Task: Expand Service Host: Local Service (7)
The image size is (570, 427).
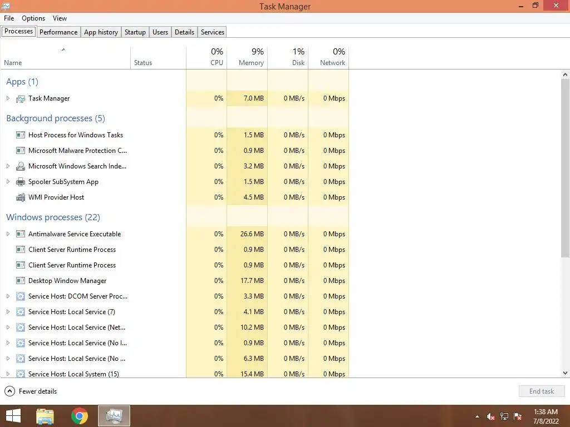Action: pyautogui.click(x=8, y=312)
